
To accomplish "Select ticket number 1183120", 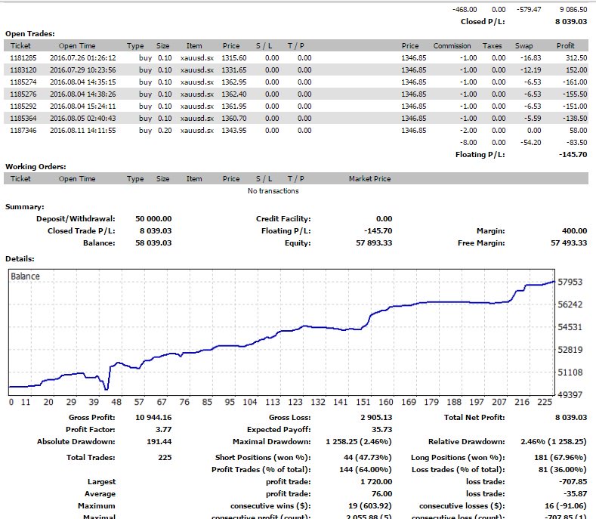I will (x=23, y=70).
